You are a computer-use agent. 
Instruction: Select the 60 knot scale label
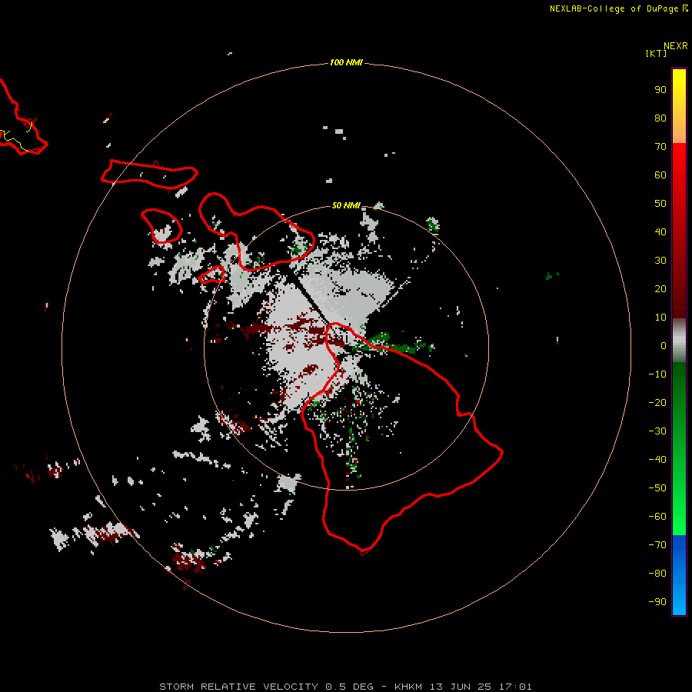click(660, 175)
